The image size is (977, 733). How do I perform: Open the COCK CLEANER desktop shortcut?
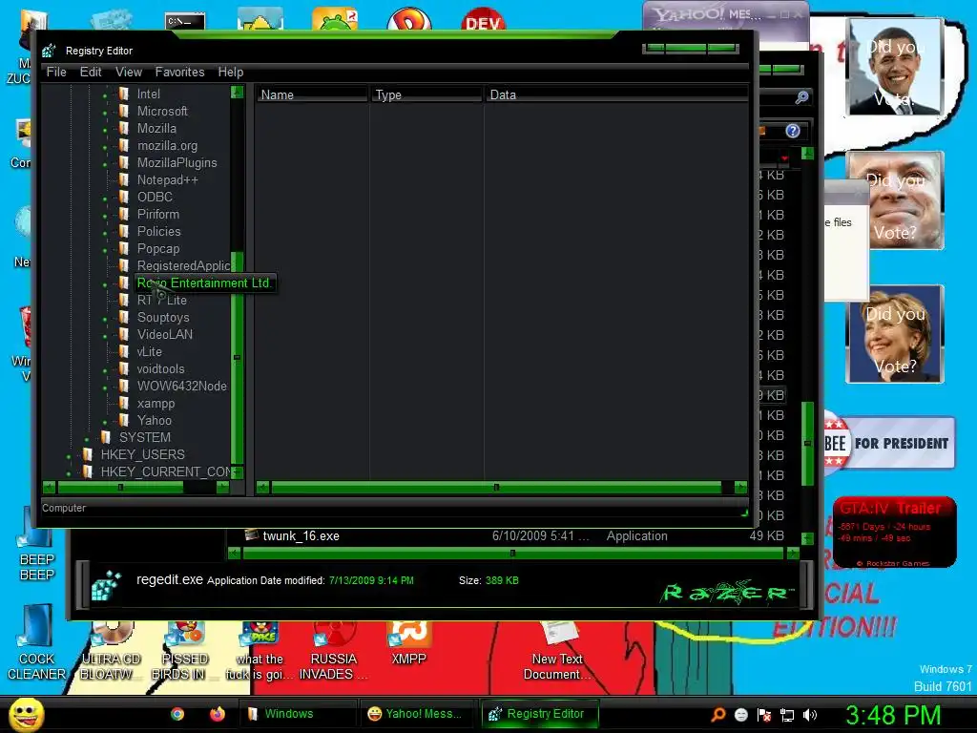[36, 643]
